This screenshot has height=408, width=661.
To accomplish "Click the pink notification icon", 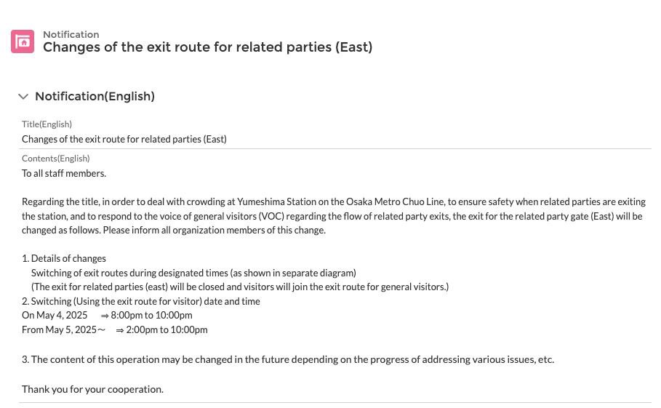I will (x=23, y=41).
